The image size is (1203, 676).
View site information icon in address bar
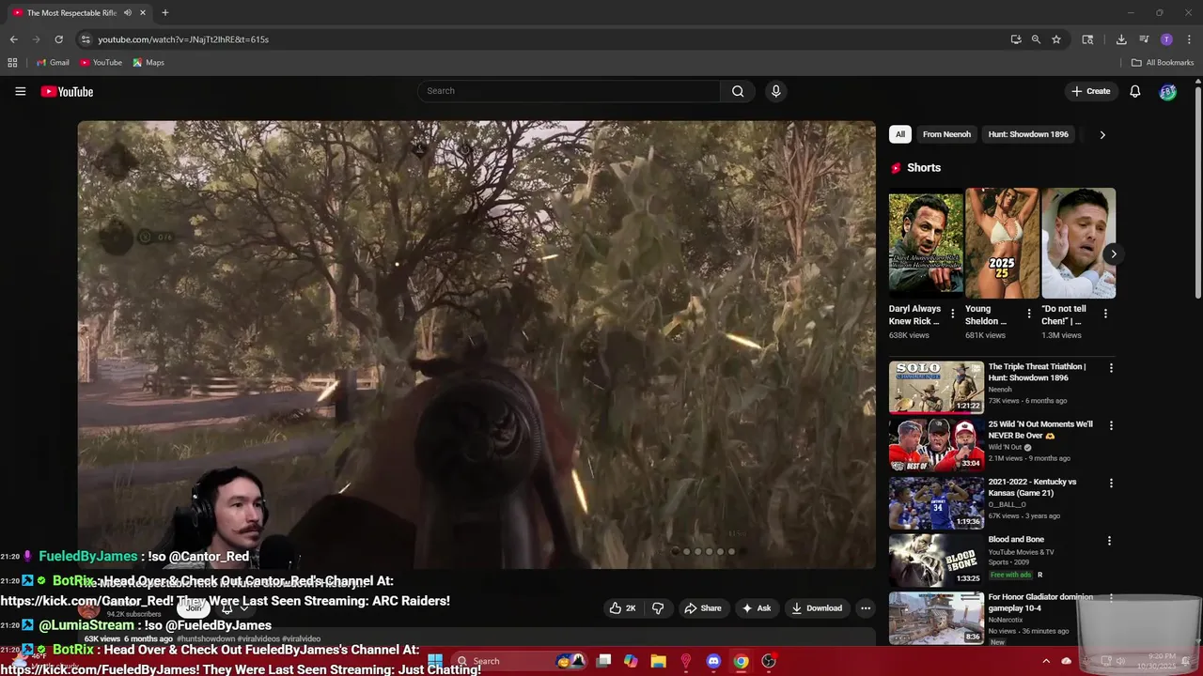86,39
